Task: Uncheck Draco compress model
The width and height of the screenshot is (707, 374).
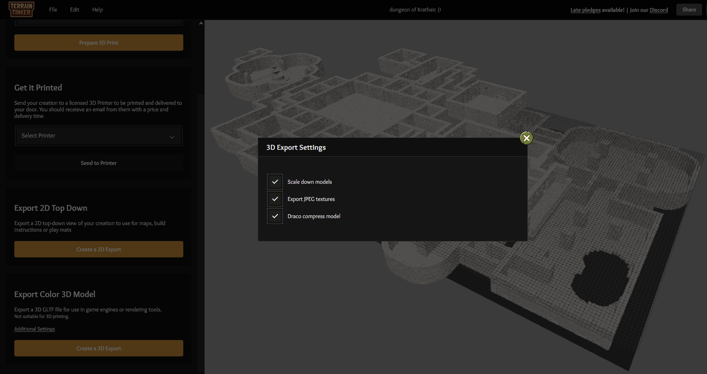Action: [275, 216]
